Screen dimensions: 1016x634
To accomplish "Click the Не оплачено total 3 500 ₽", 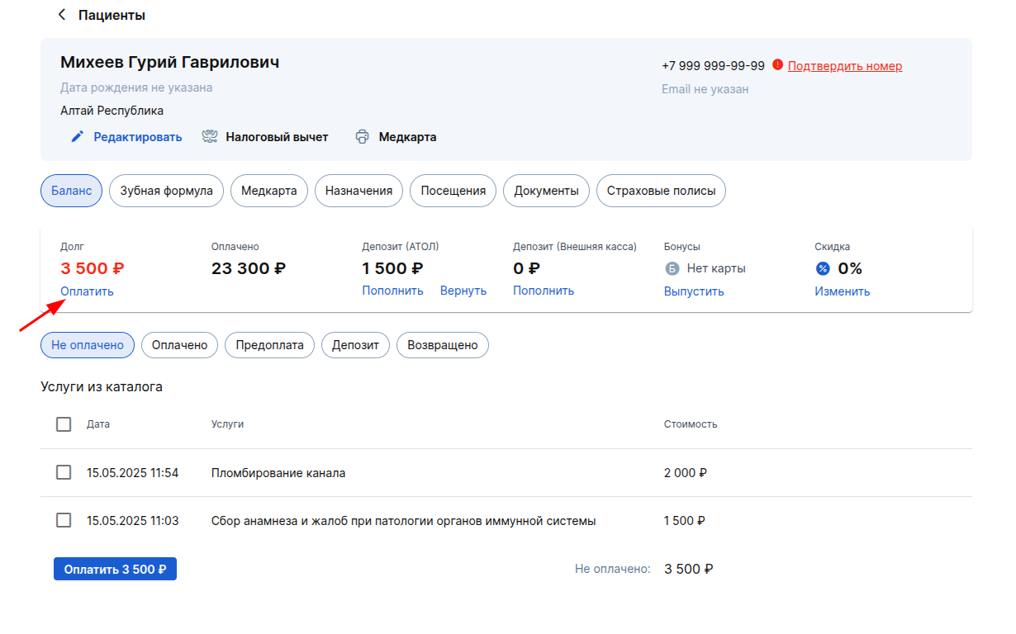I will tap(689, 569).
